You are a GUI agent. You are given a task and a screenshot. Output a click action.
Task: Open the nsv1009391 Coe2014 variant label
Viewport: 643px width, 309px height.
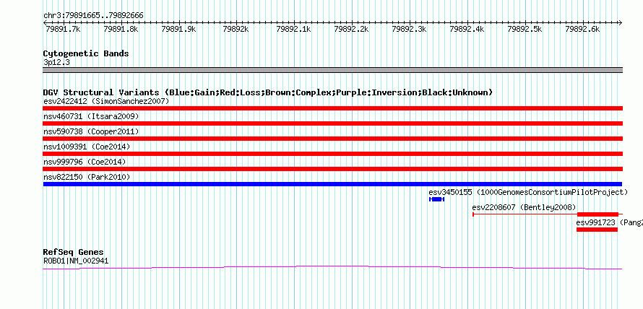[x=87, y=147]
